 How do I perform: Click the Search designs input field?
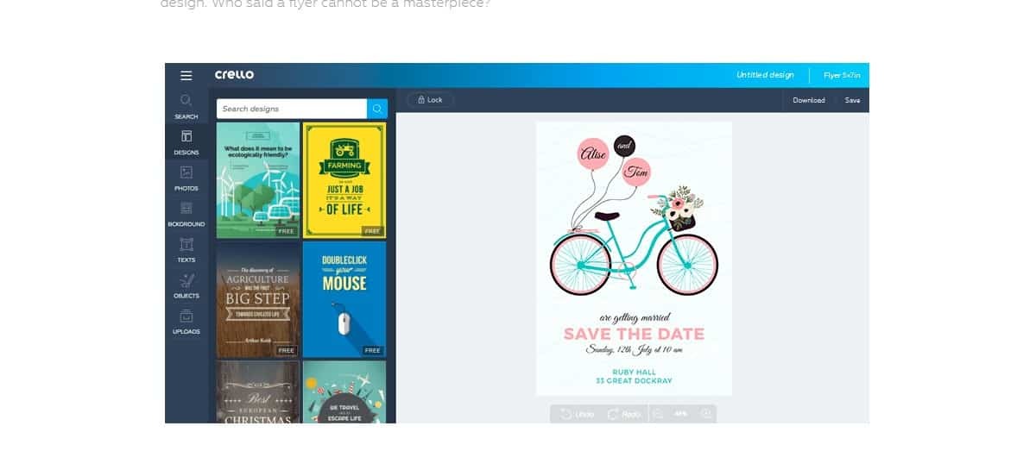[x=292, y=109]
